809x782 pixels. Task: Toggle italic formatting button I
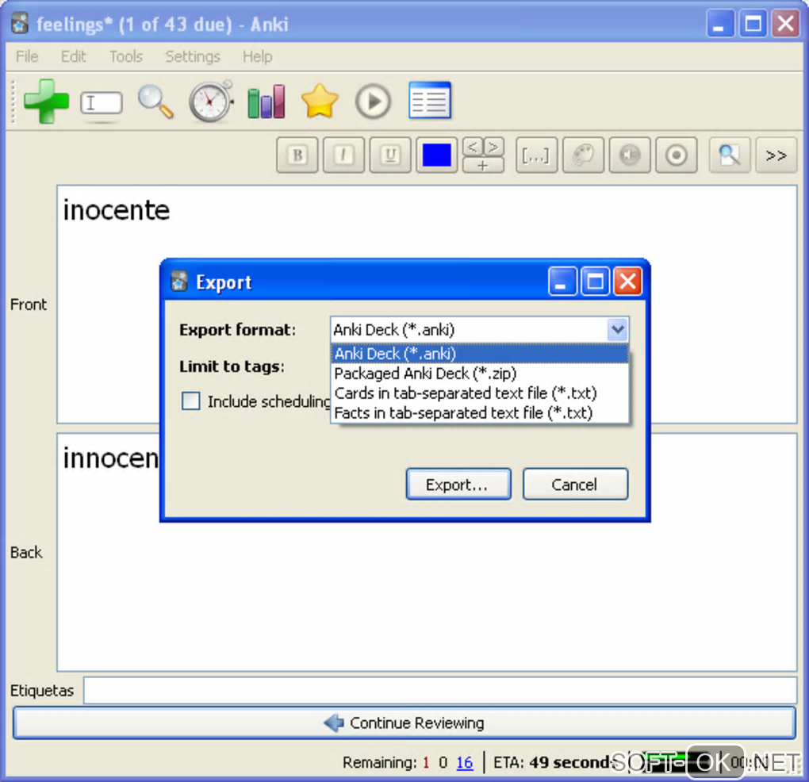(343, 155)
